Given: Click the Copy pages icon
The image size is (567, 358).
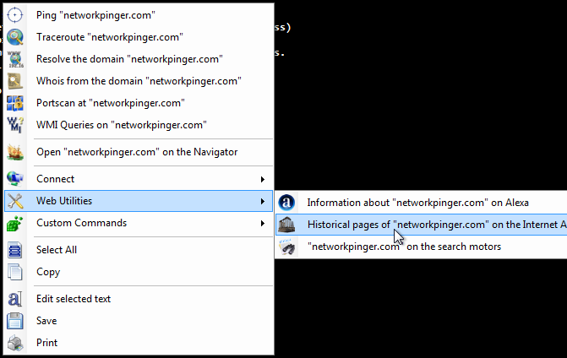Looking at the screenshot, I should 15,272.
